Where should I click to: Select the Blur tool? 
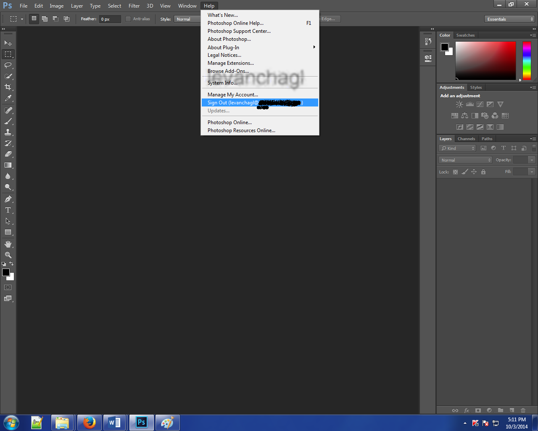(x=8, y=176)
